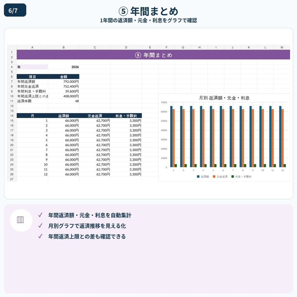Click the 70000 label on the chart axis
The width and height of the screenshot is (297, 297).
pyautogui.click(x=164, y=102)
